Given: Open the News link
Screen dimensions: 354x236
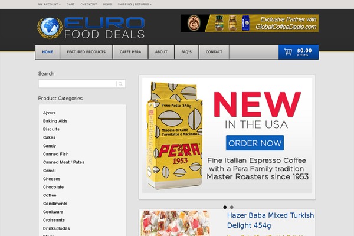Looking at the screenshot, I should click(x=107, y=4).
